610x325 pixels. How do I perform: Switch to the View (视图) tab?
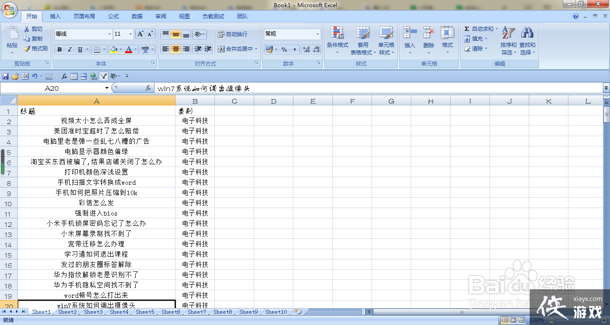pyautogui.click(x=184, y=17)
